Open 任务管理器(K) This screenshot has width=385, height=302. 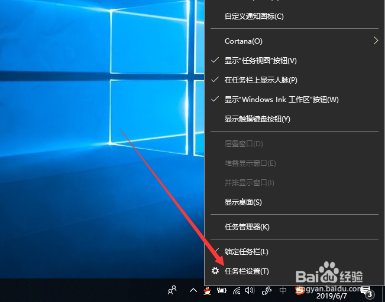click(x=294, y=227)
